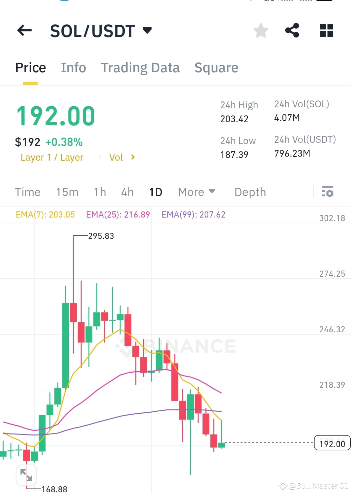This screenshot has width=351, height=493.
Task: Switch to the Trading Data tab
Action: 140,68
